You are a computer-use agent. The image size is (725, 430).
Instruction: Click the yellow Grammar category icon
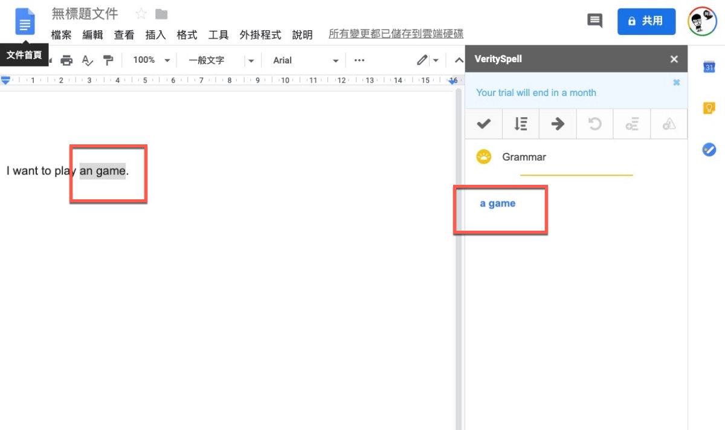click(x=483, y=157)
